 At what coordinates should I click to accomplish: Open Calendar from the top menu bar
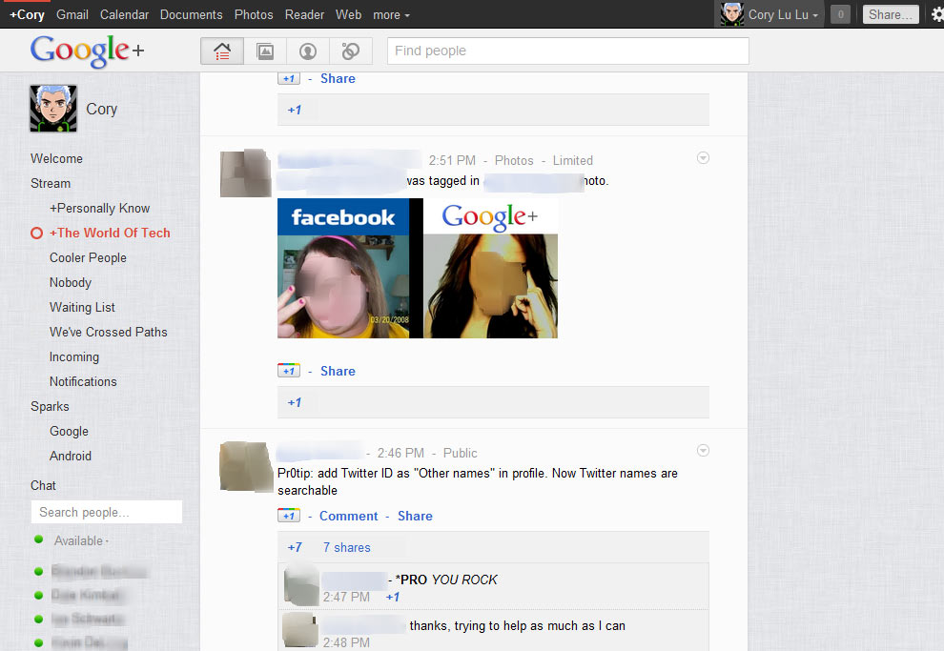pyautogui.click(x=124, y=14)
